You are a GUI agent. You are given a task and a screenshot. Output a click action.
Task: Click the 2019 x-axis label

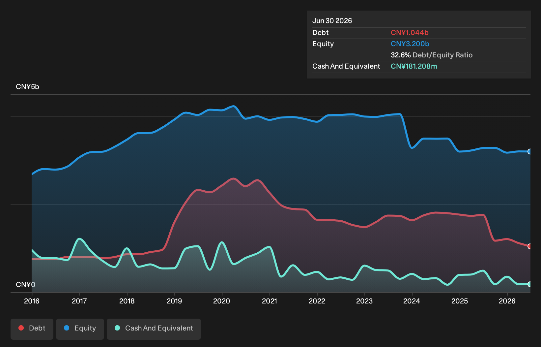(174, 301)
